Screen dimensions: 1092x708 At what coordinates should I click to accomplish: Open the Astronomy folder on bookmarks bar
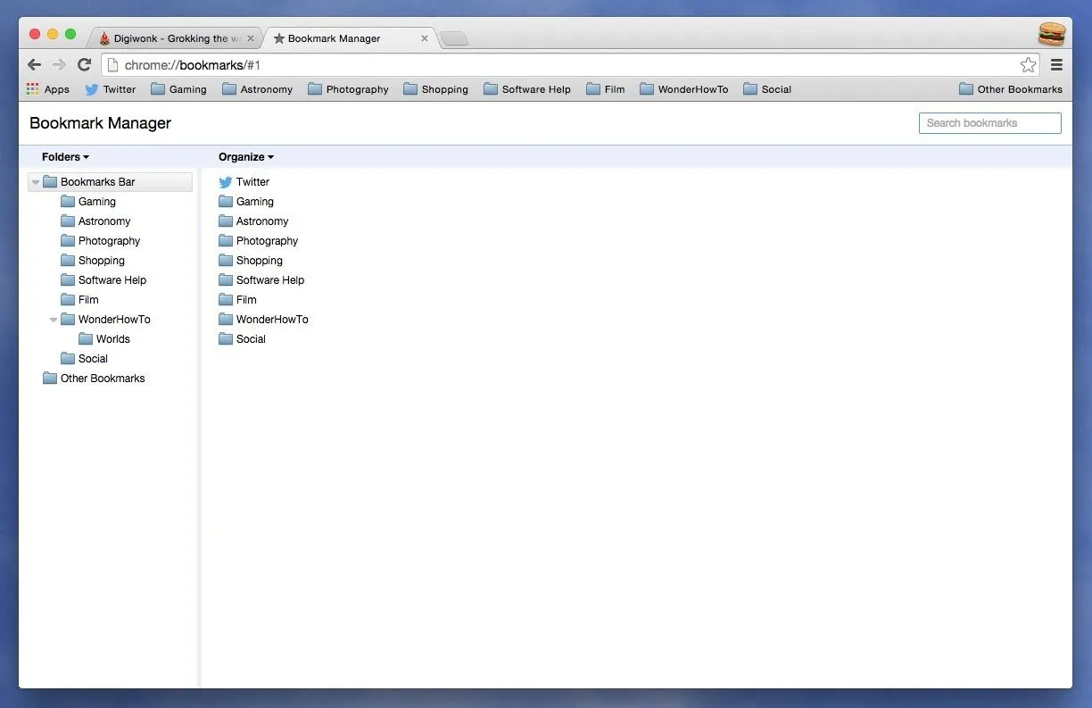pyautogui.click(x=257, y=89)
